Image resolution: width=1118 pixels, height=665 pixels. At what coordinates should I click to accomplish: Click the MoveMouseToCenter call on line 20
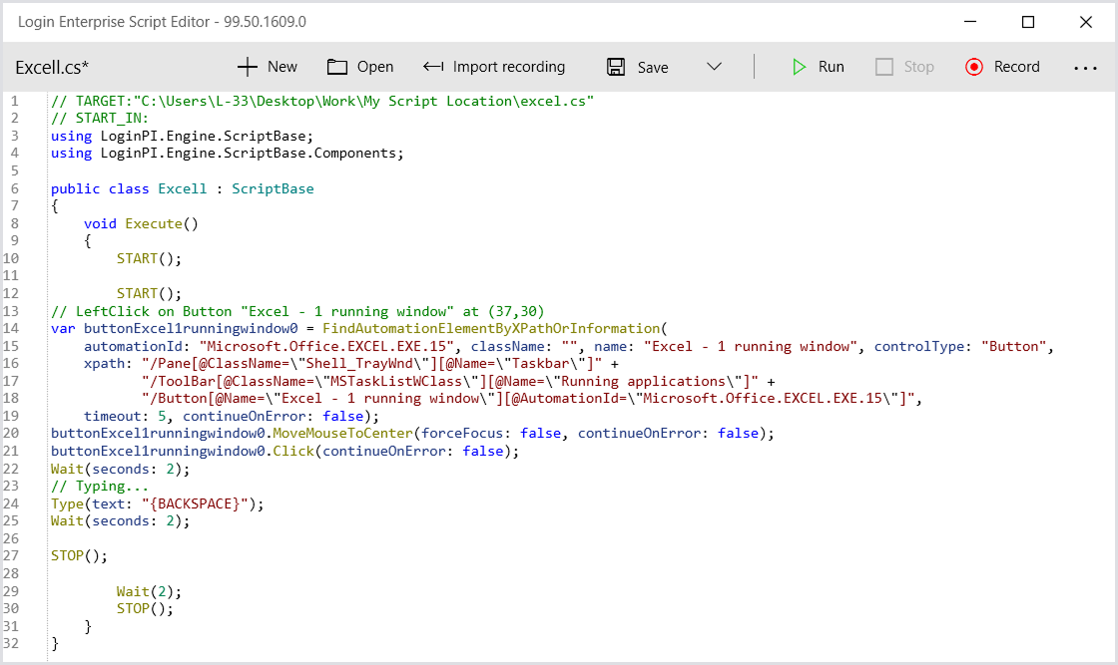(x=412, y=433)
